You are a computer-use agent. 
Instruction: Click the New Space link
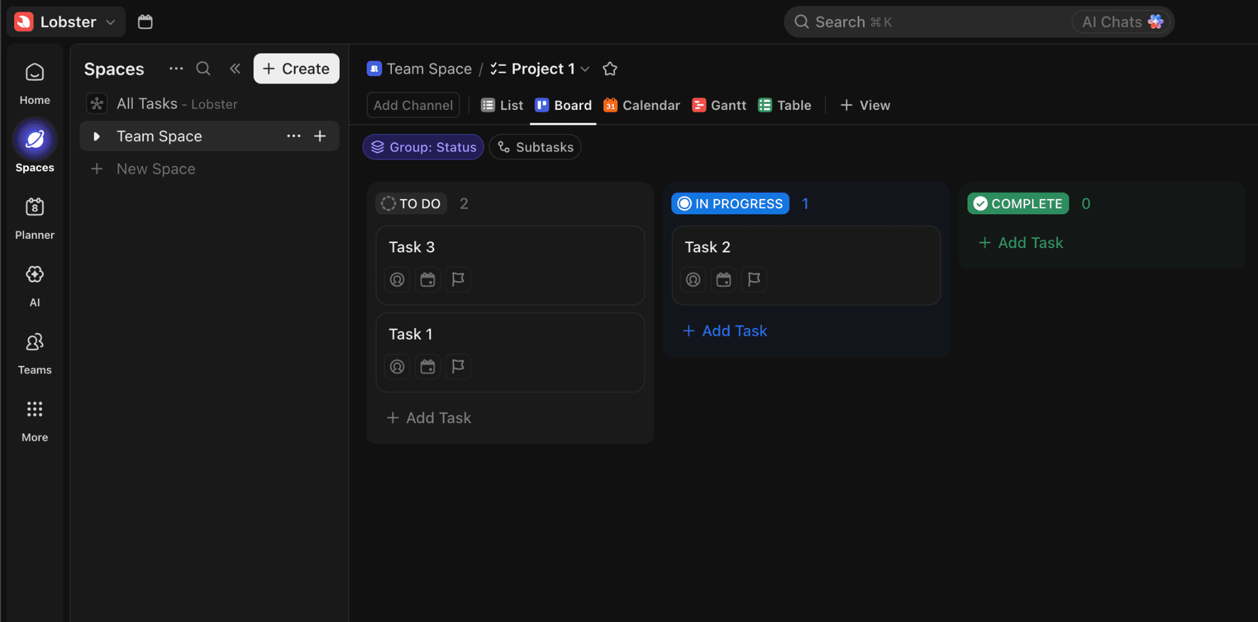[156, 169]
